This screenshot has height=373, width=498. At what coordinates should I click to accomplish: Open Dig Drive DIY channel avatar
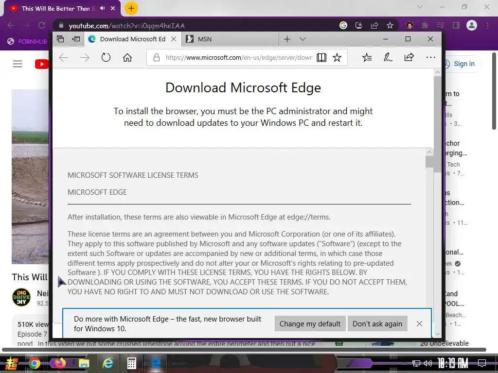pyautogui.click(x=21, y=297)
